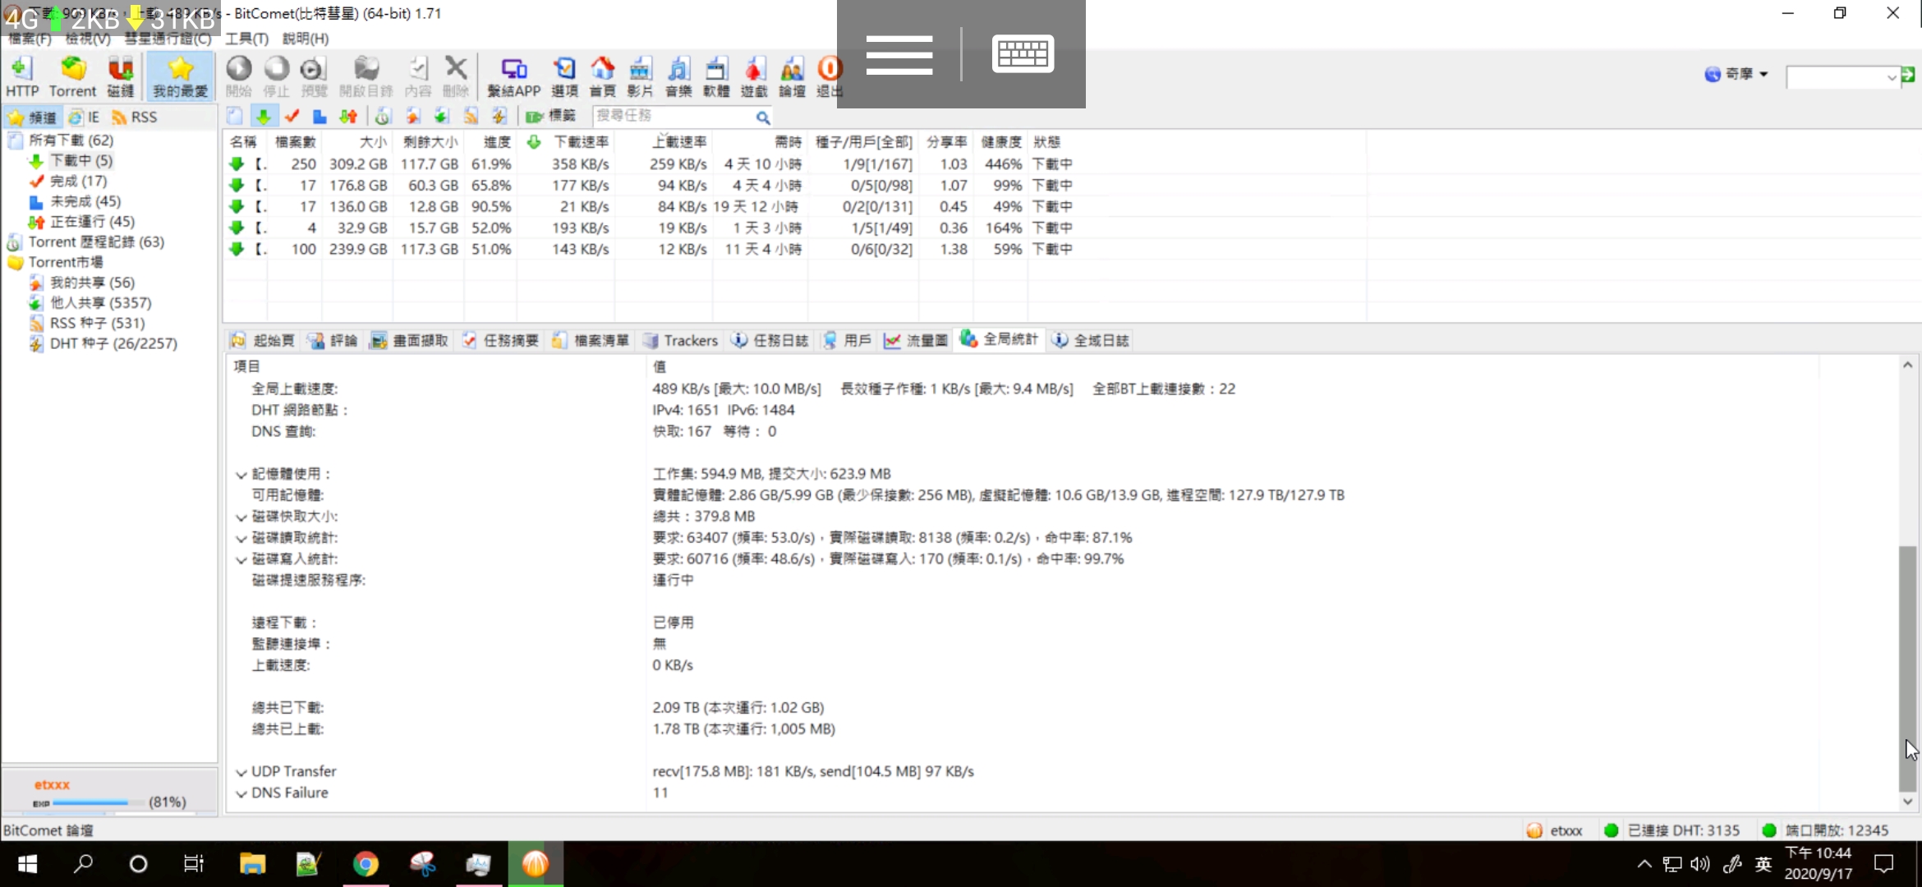
Task: Open the 遊戲 games section icon
Action: pyautogui.click(x=754, y=76)
